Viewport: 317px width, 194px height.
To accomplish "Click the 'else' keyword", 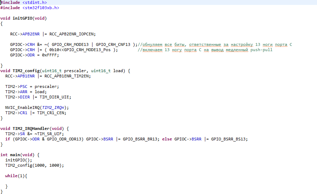I will point(167,139).
